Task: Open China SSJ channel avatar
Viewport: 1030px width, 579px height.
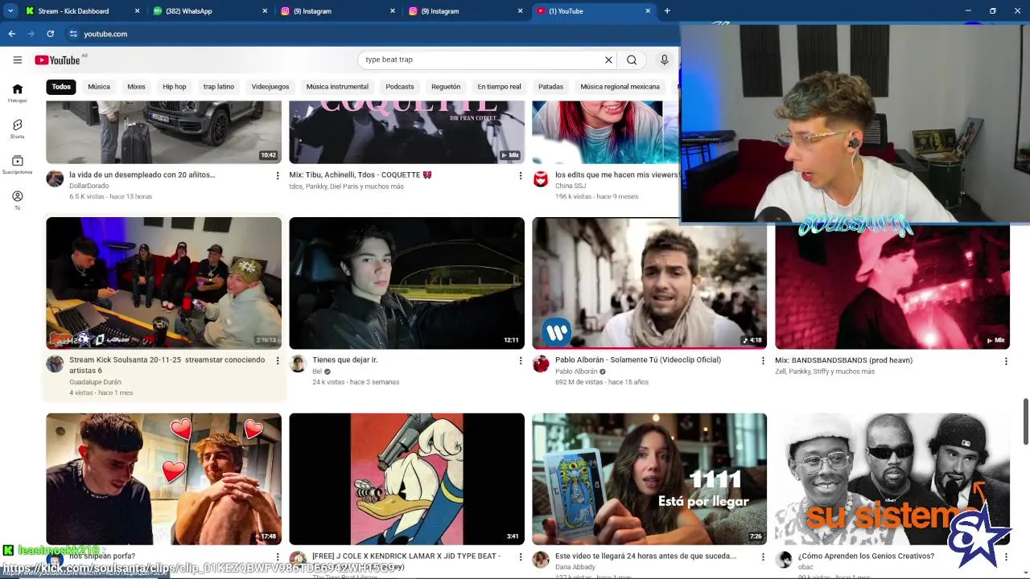Action: [x=541, y=179]
